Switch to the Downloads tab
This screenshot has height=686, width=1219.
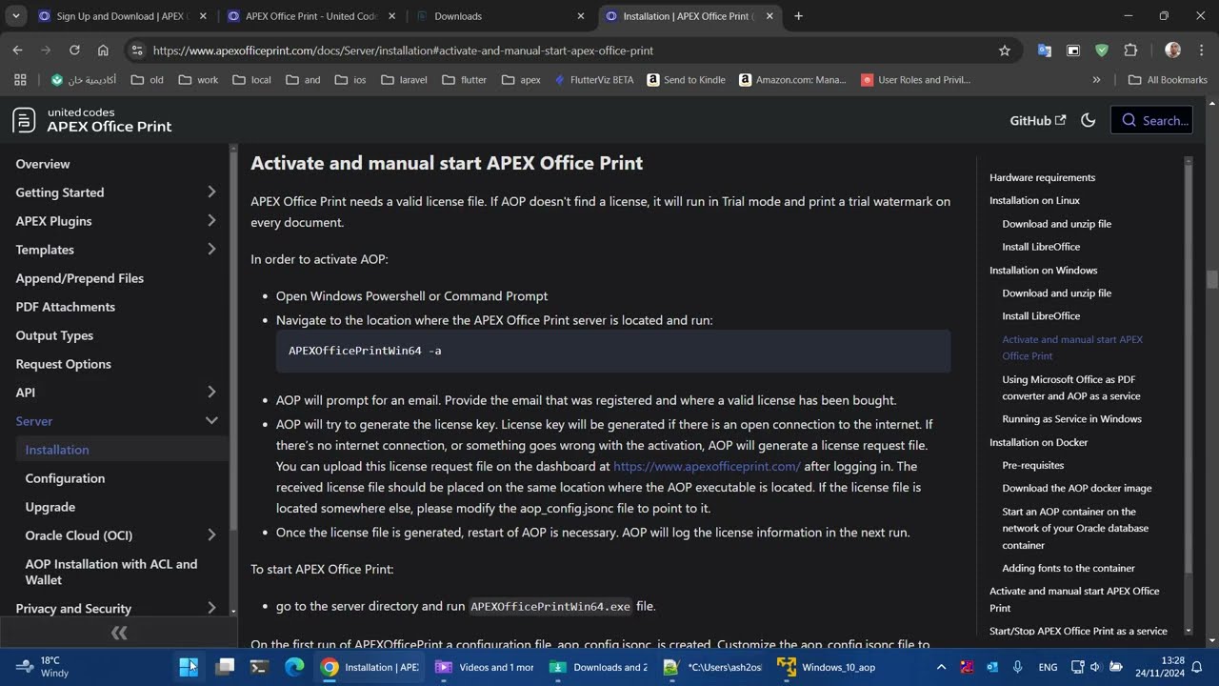click(x=499, y=16)
